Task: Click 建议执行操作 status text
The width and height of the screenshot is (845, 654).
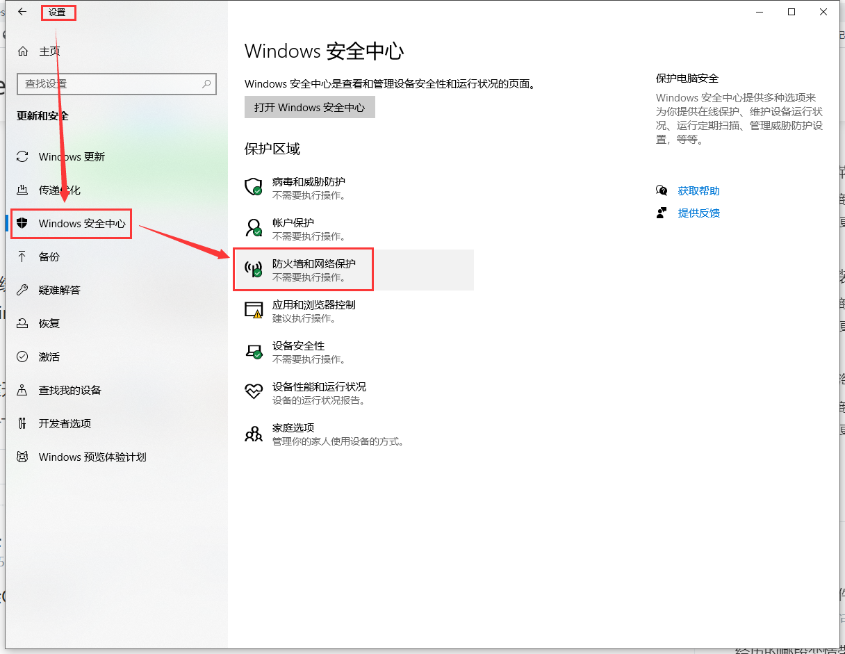Action: point(304,318)
